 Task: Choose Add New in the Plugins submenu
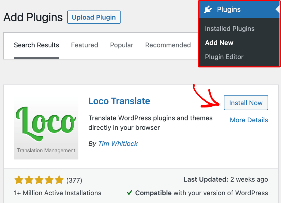[219, 43]
